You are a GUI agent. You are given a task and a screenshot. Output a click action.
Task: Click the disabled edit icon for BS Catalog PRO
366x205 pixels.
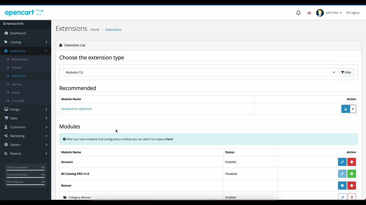point(342,174)
